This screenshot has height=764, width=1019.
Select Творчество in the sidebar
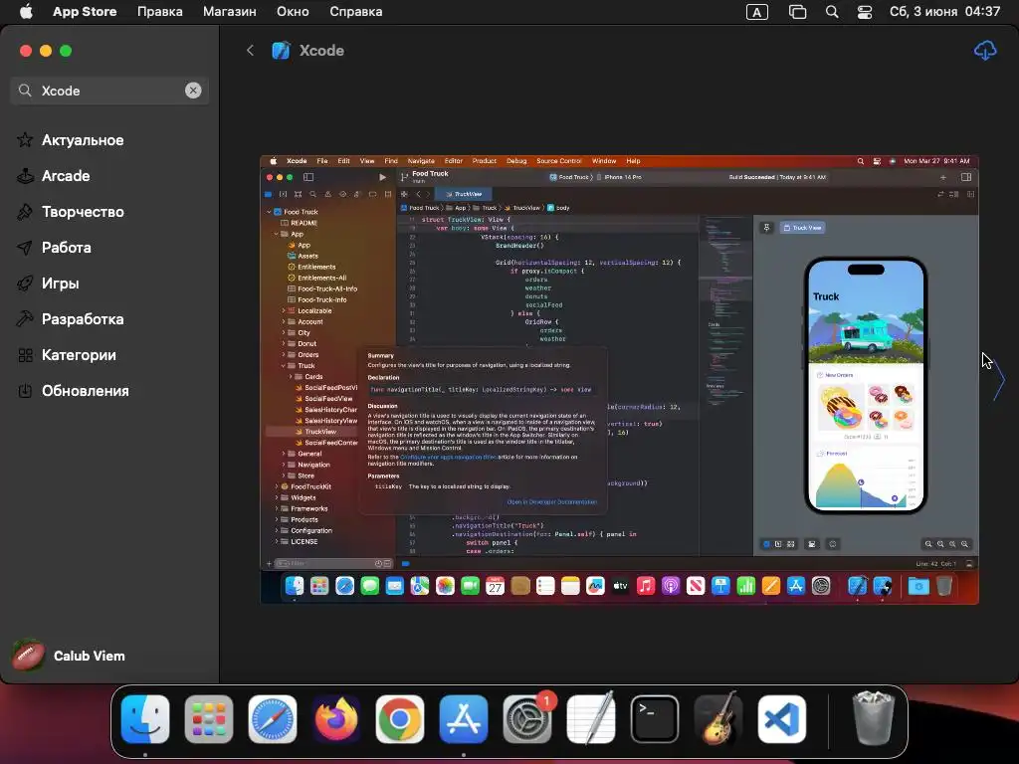83,211
